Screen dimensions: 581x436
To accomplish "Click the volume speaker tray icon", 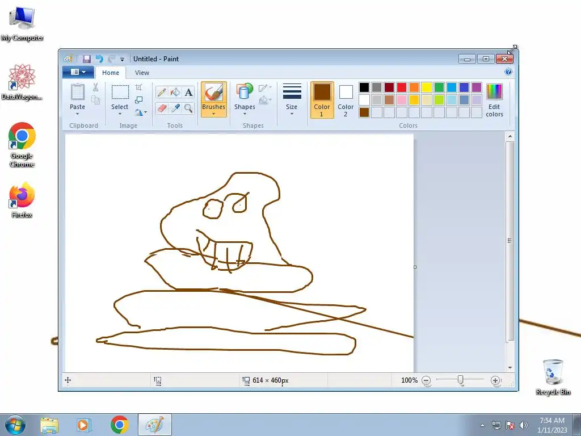I will click(524, 425).
